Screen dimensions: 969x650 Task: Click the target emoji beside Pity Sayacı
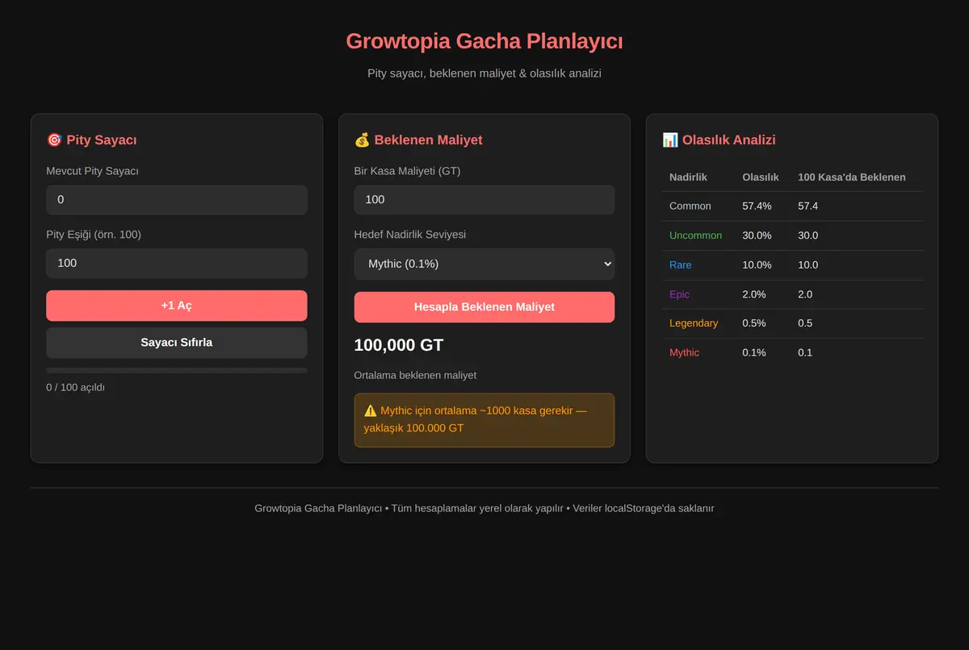[54, 140]
